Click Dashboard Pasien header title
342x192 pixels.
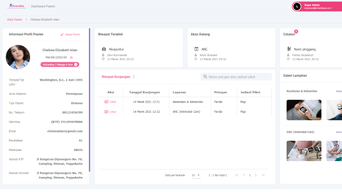click(x=43, y=7)
